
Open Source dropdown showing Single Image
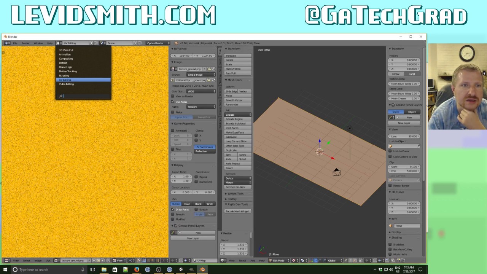[x=201, y=75]
